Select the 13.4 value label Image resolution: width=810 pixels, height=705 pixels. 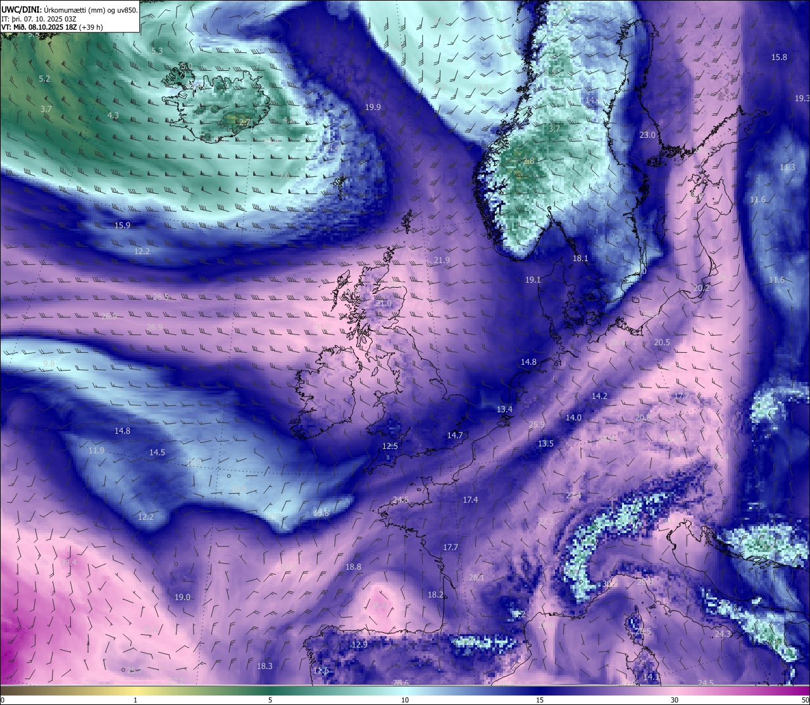coord(504,410)
